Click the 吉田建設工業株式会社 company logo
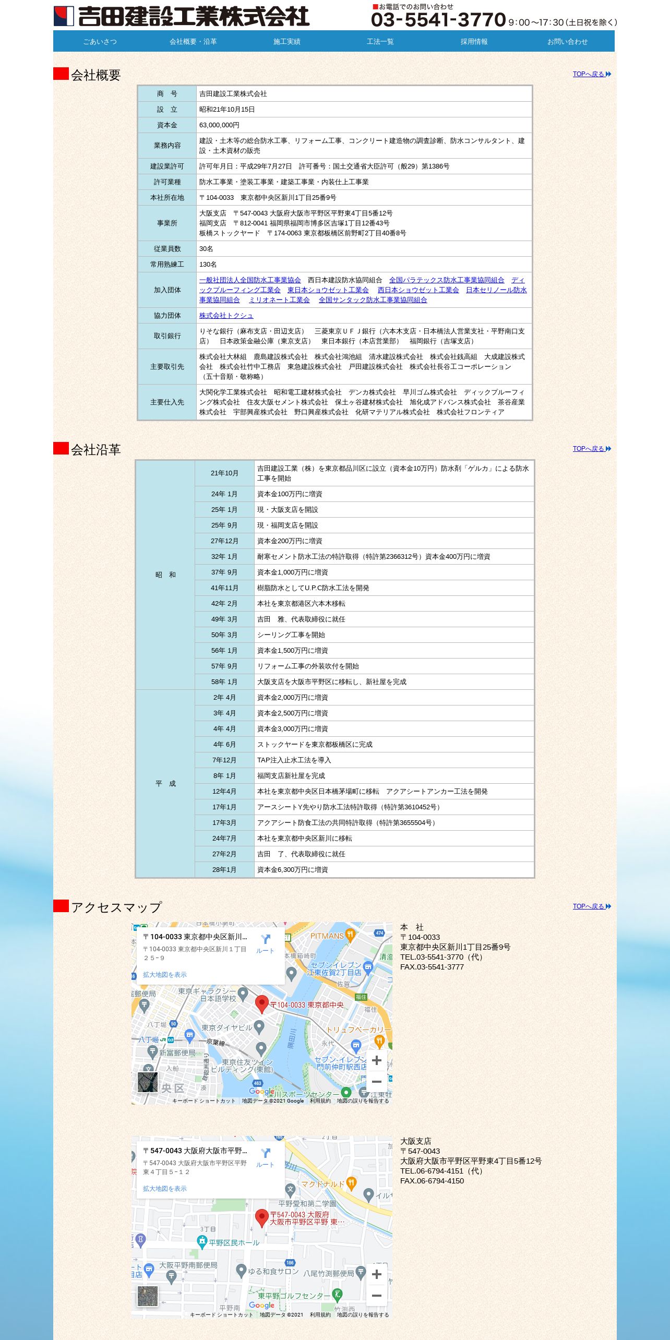 point(182,16)
